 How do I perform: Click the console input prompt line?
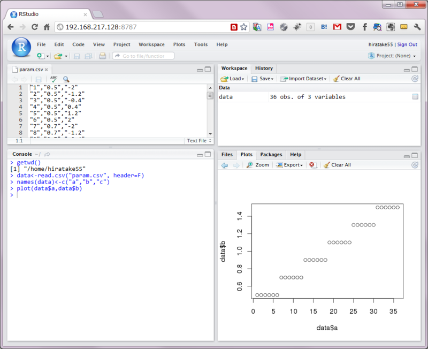pos(111,195)
